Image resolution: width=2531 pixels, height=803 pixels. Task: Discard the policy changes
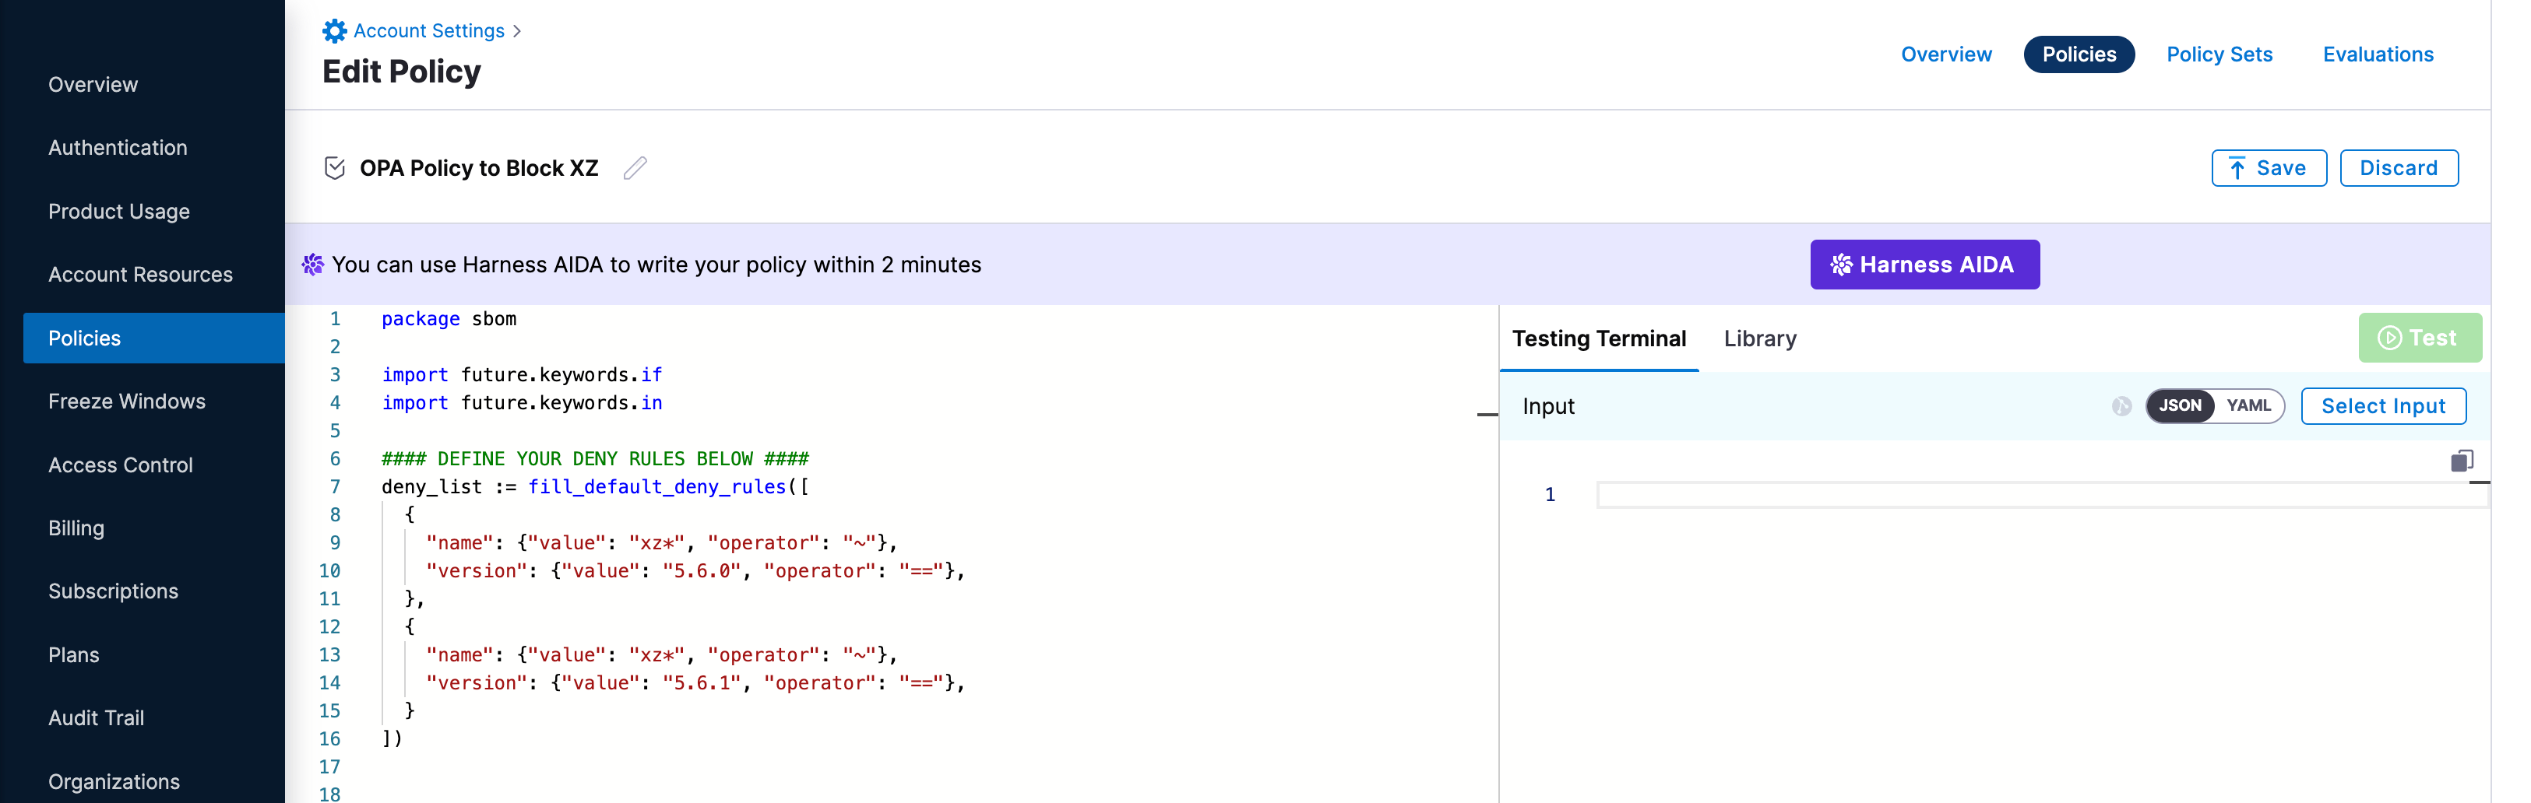[x=2399, y=168]
